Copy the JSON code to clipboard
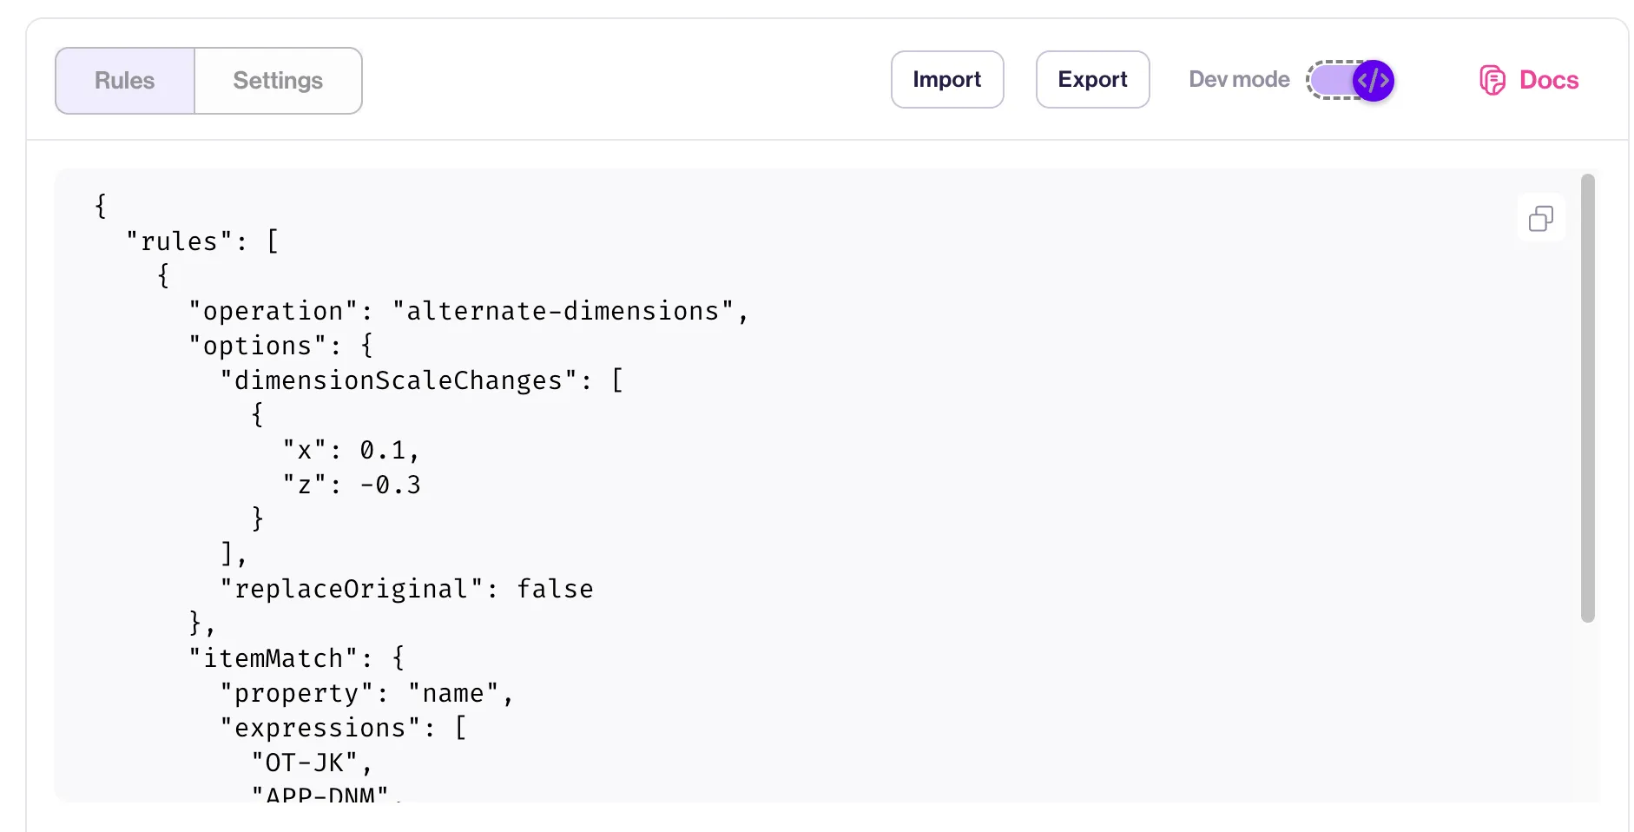This screenshot has width=1634, height=832. point(1541,218)
